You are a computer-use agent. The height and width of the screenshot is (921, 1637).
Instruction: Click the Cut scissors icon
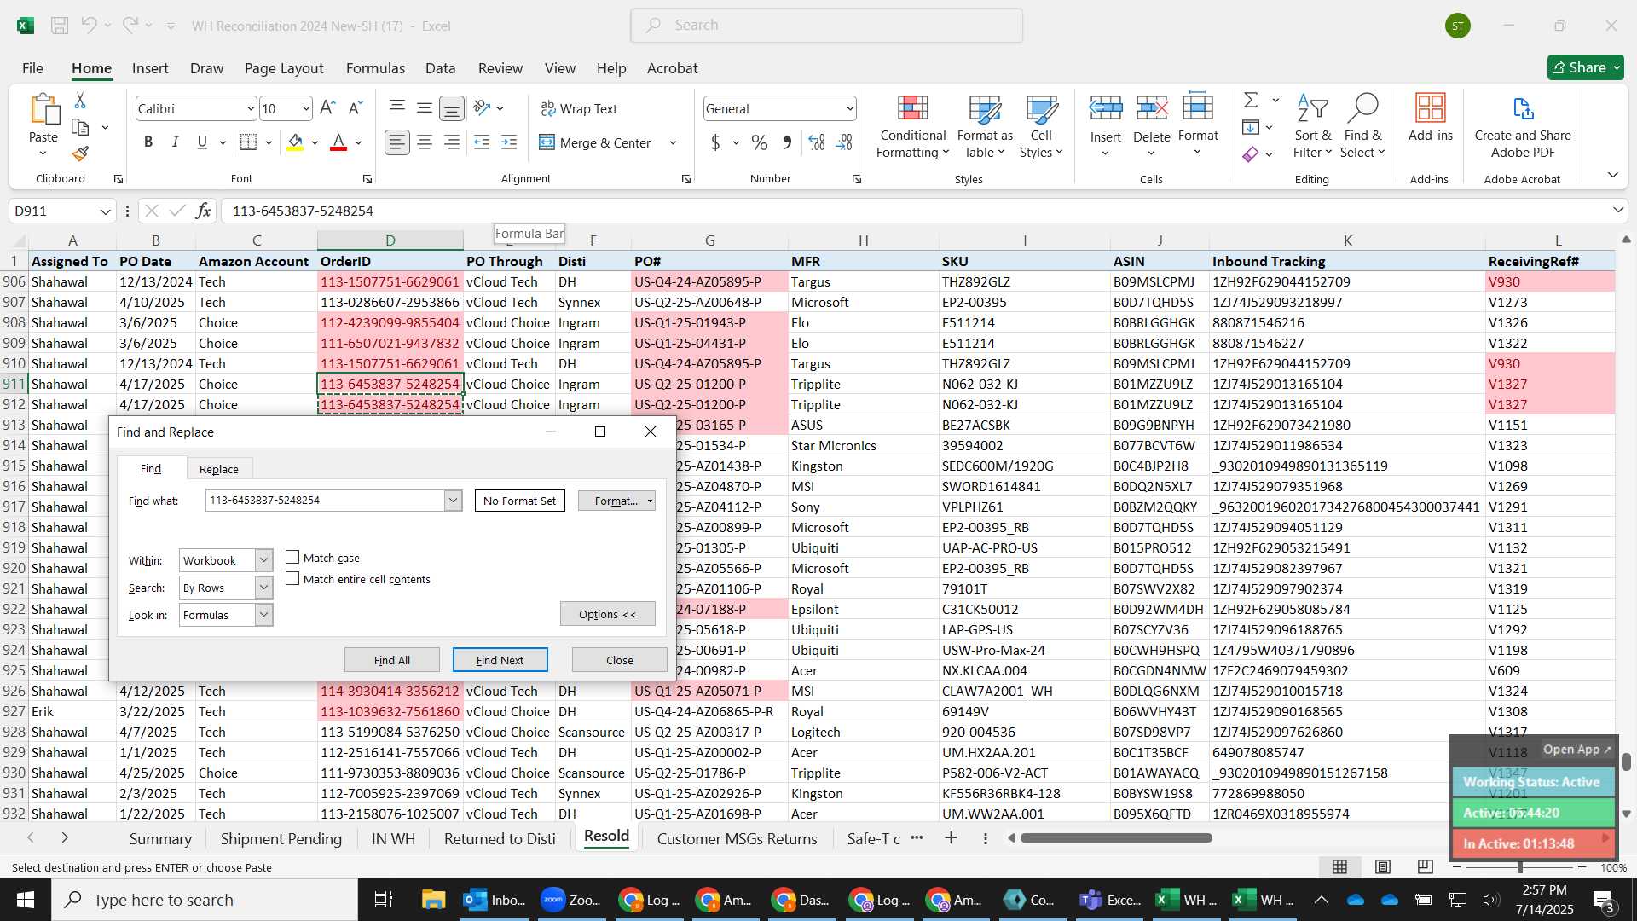80,101
